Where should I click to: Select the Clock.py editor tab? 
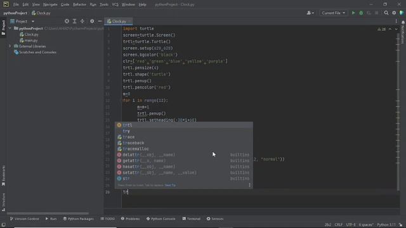point(119,21)
